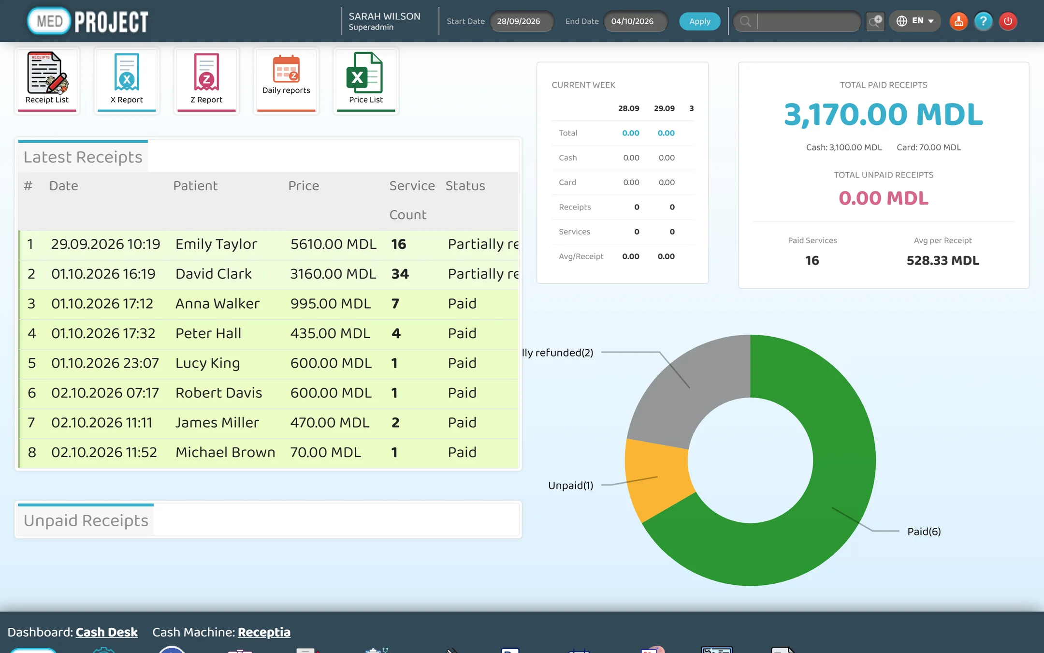The image size is (1044, 653).
Task: Click the orange clear-cache broom icon
Action: (x=958, y=21)
